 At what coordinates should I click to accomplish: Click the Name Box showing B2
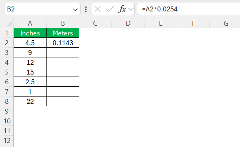[42, 9]
